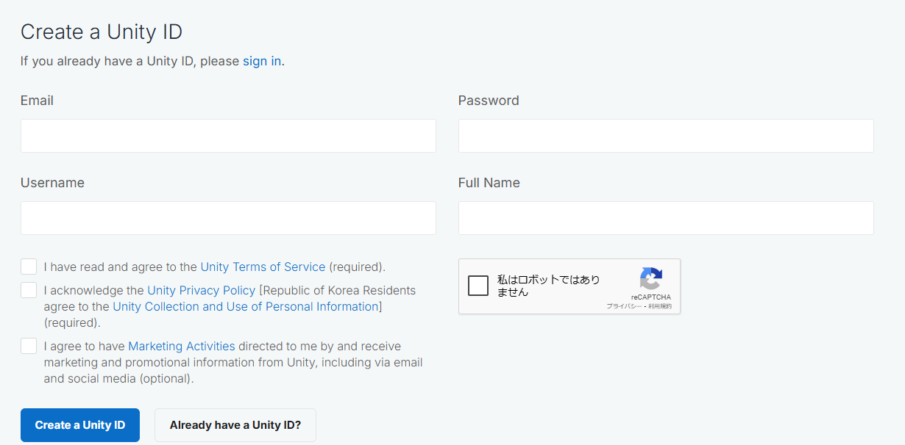
Task: Click the '私はロボットではありません' captcha text
Action: coord(549,286)
